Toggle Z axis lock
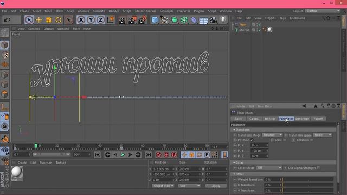Screen dimensions: 347x195 click(100, 20)
